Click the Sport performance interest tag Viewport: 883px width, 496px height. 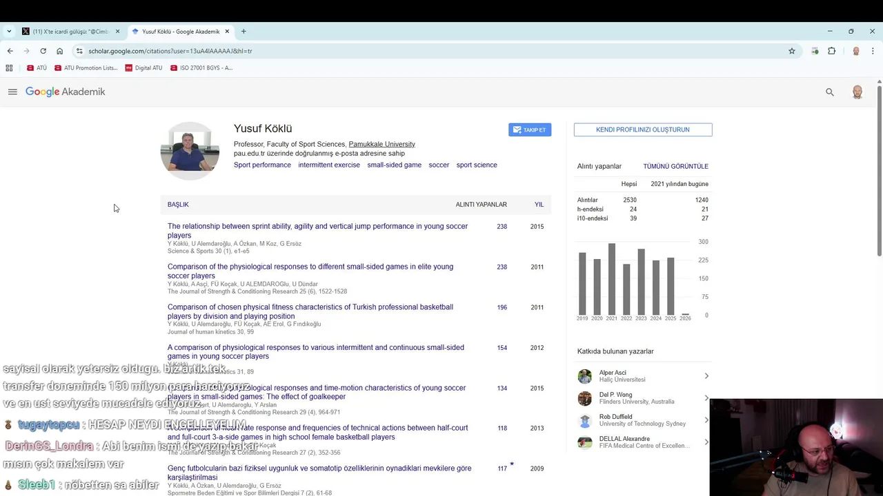pyautogui.click(x=262, y=165)
